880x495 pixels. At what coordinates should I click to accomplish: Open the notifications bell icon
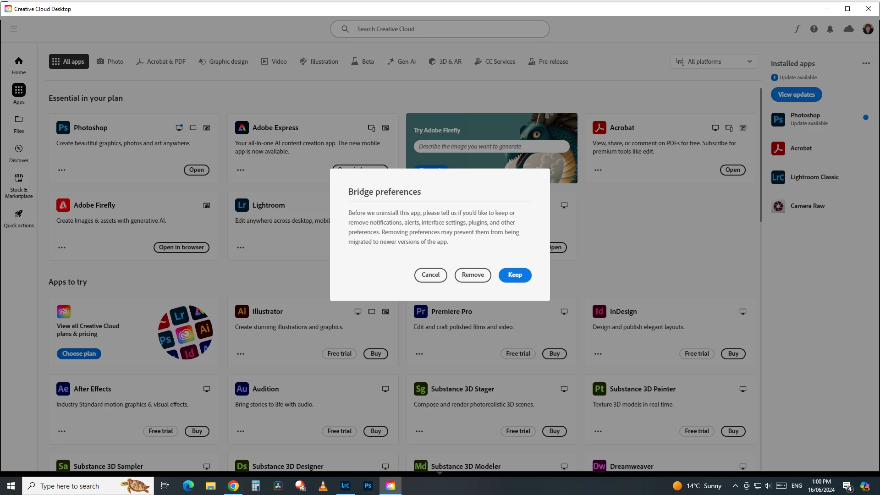coord(830,29)
